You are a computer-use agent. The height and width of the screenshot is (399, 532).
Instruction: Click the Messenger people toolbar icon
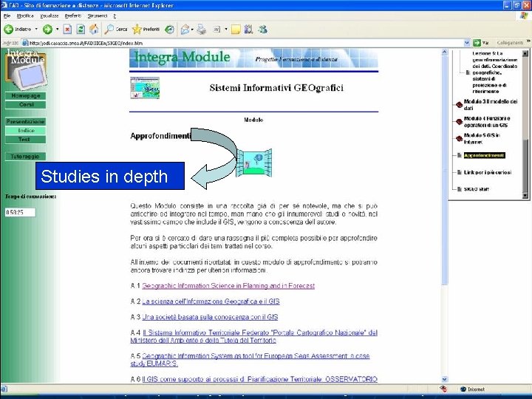coord(262,30)
